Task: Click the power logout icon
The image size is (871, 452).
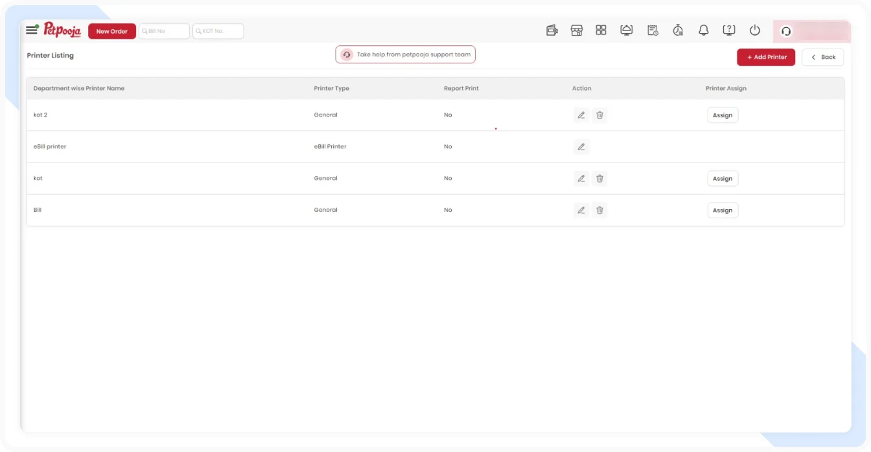Action: coord(754,30)
